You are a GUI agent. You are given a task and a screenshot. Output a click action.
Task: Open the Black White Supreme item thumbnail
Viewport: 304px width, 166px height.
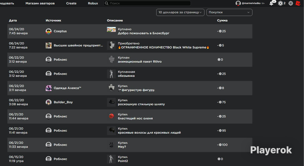[111, 45]
